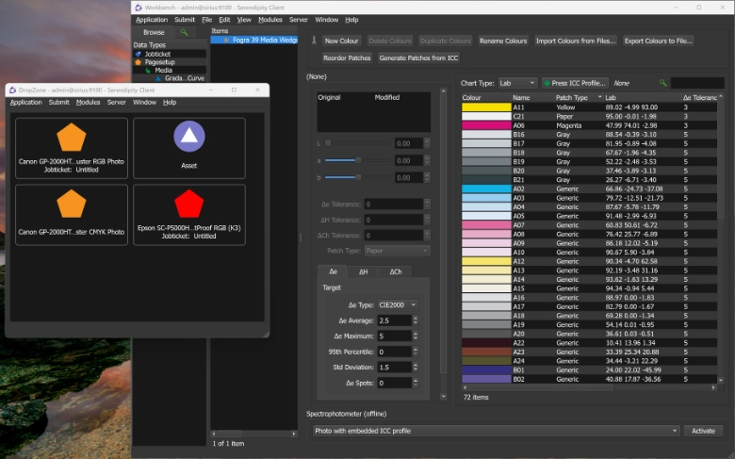Click the Δe Maximum spinner arrows
The height and width of the screenshot is (459, 735).
pos(416,336)
